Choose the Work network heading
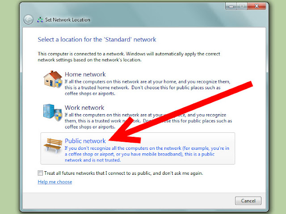Image resolution: width=286 pixels, height=214 pixels. click(x=84, y=107)
